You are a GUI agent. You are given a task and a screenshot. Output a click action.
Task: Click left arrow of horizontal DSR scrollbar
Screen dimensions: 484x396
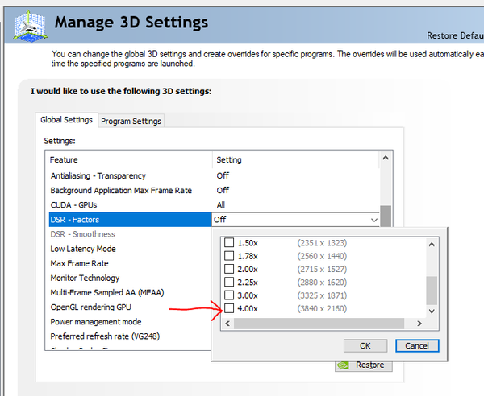[227, 324]
